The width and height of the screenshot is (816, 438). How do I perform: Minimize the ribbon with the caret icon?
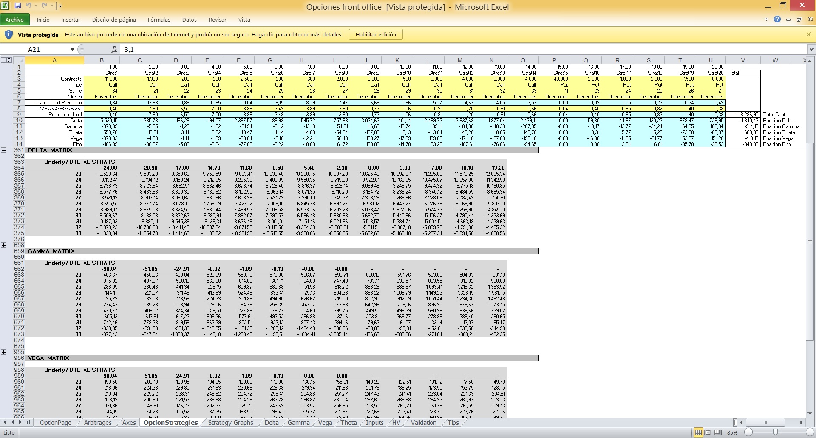766,19
